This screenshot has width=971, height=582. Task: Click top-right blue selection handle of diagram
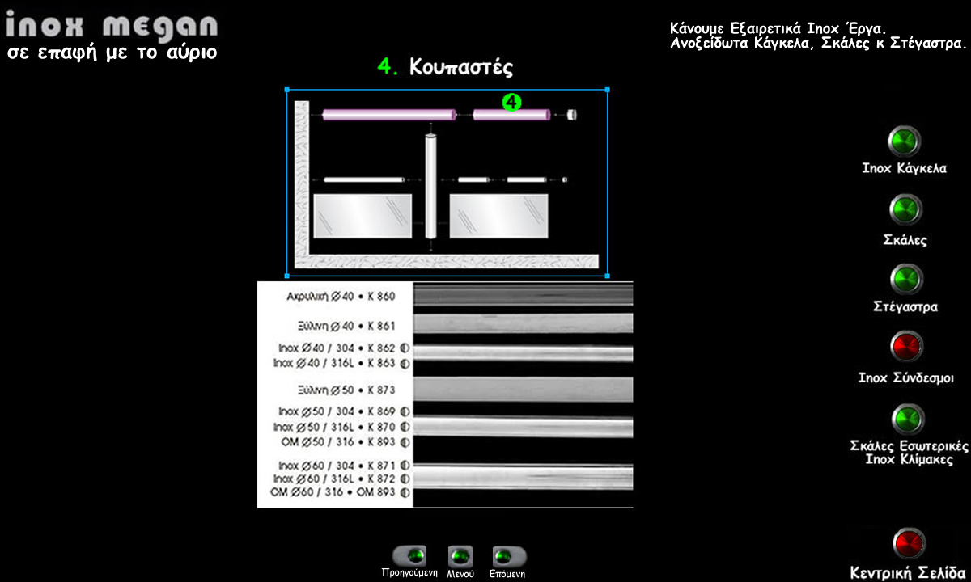pyautogui.click(x=607, y=90)
